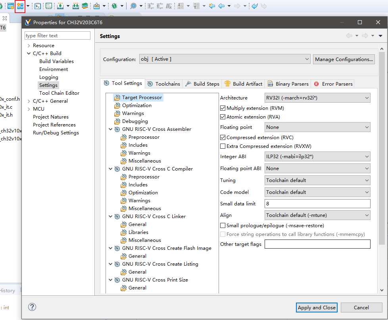
Task: Select Project Natures in the tree
Action: (51, 117)
